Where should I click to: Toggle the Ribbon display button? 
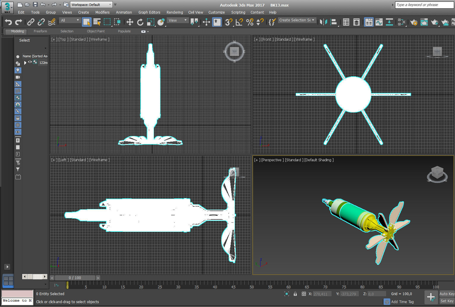[x=369, y=22]
